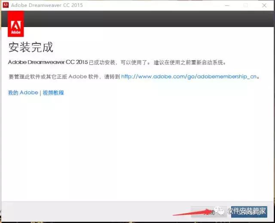
Task: Open the 我的 Adobe link
Action: (x=23, y=92)
